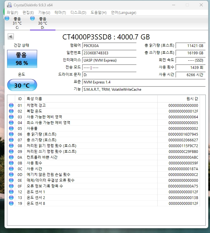The image size is (210, 233).
Task: Click the previous-disk arrow button
Action: pyautogui.click(x=11, y=36)
